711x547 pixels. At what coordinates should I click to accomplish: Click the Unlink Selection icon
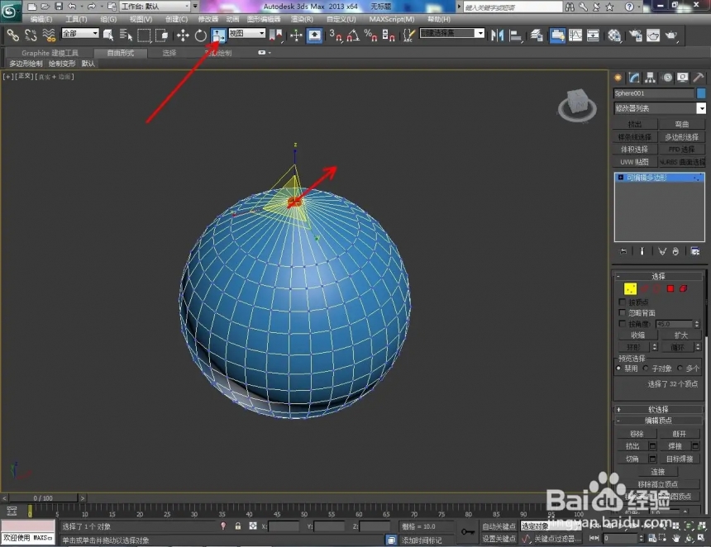pos(31,35)
